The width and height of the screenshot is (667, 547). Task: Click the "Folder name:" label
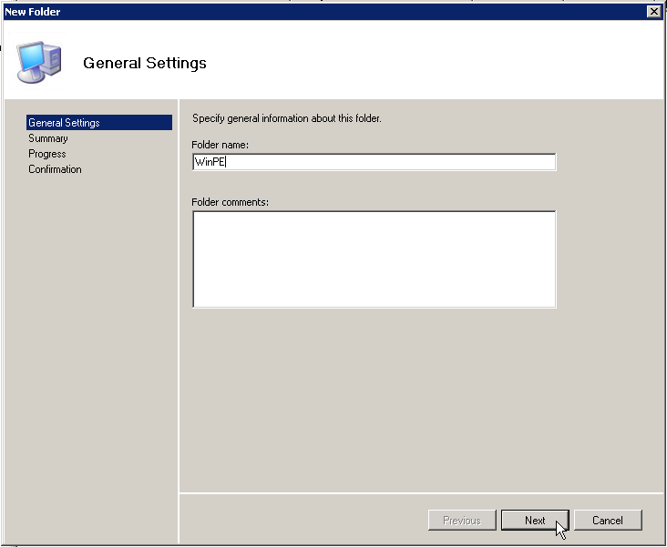click(221, 145)
